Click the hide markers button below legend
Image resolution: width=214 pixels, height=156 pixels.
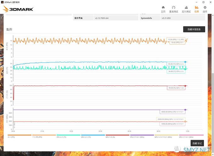[197, 143]
